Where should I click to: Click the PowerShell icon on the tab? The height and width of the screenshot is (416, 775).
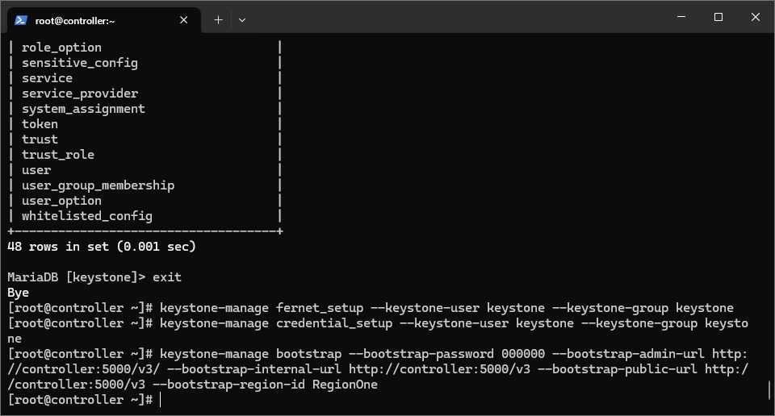[x=21, y=20]
